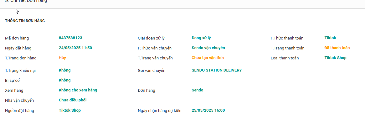The height and width of the screenshot is (121, 365).
Task: Click Tiktok Shop next to Loại thanh toán
Action: tap(336, 58)
